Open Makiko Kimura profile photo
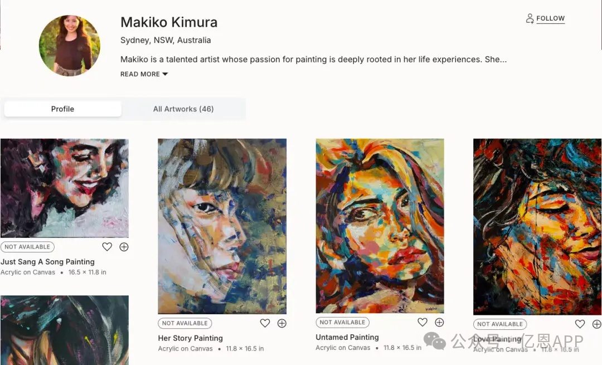Image resolution: width=602 pixels, height=365 pixels. coord(69,45)
